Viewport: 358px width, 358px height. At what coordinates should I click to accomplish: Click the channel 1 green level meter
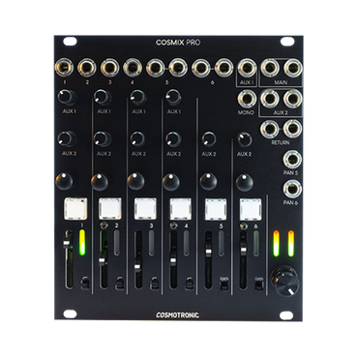click(x=82, y=243)
